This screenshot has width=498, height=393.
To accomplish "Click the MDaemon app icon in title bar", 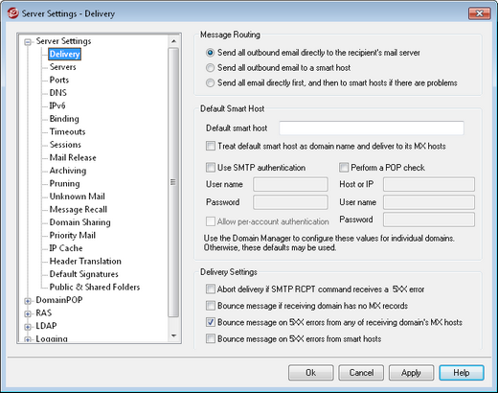I will pos(13,13).
